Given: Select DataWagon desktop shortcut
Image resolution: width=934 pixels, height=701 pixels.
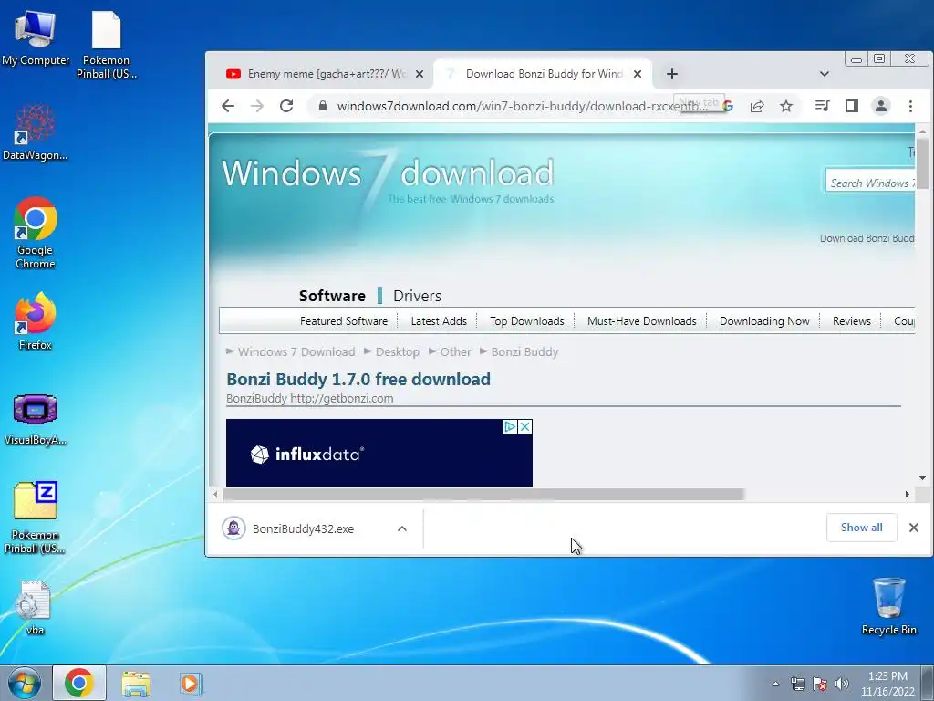Looking at the screenshot, I should tap(36, 132).
